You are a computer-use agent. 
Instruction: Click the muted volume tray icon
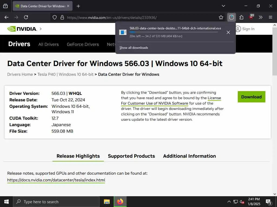pyautogui.click(x=242, y=202)
